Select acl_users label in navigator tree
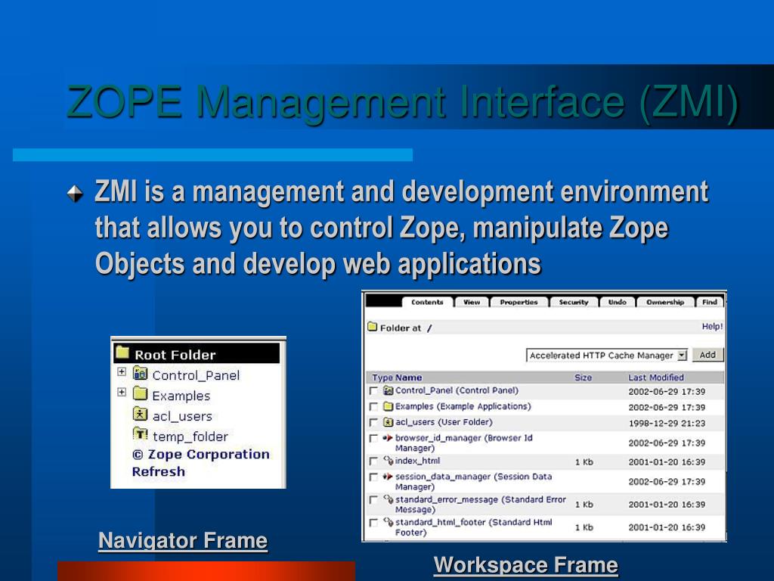The image size is (774, 581). (182, 417)
